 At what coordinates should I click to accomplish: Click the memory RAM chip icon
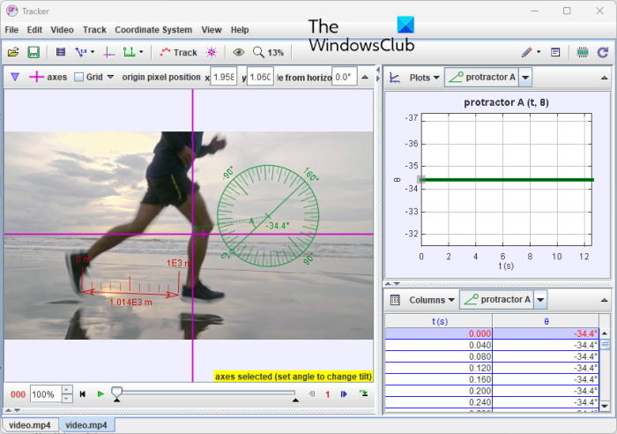click(582, 53)
